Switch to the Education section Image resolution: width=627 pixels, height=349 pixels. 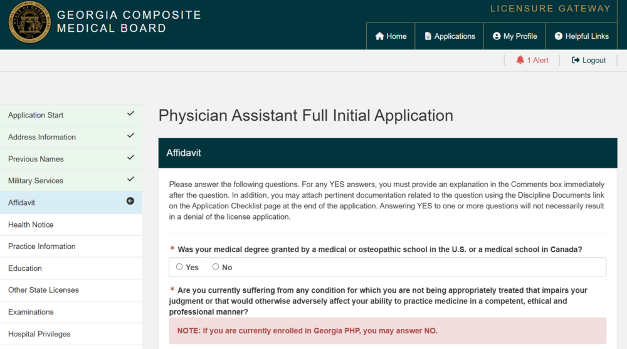25,268
